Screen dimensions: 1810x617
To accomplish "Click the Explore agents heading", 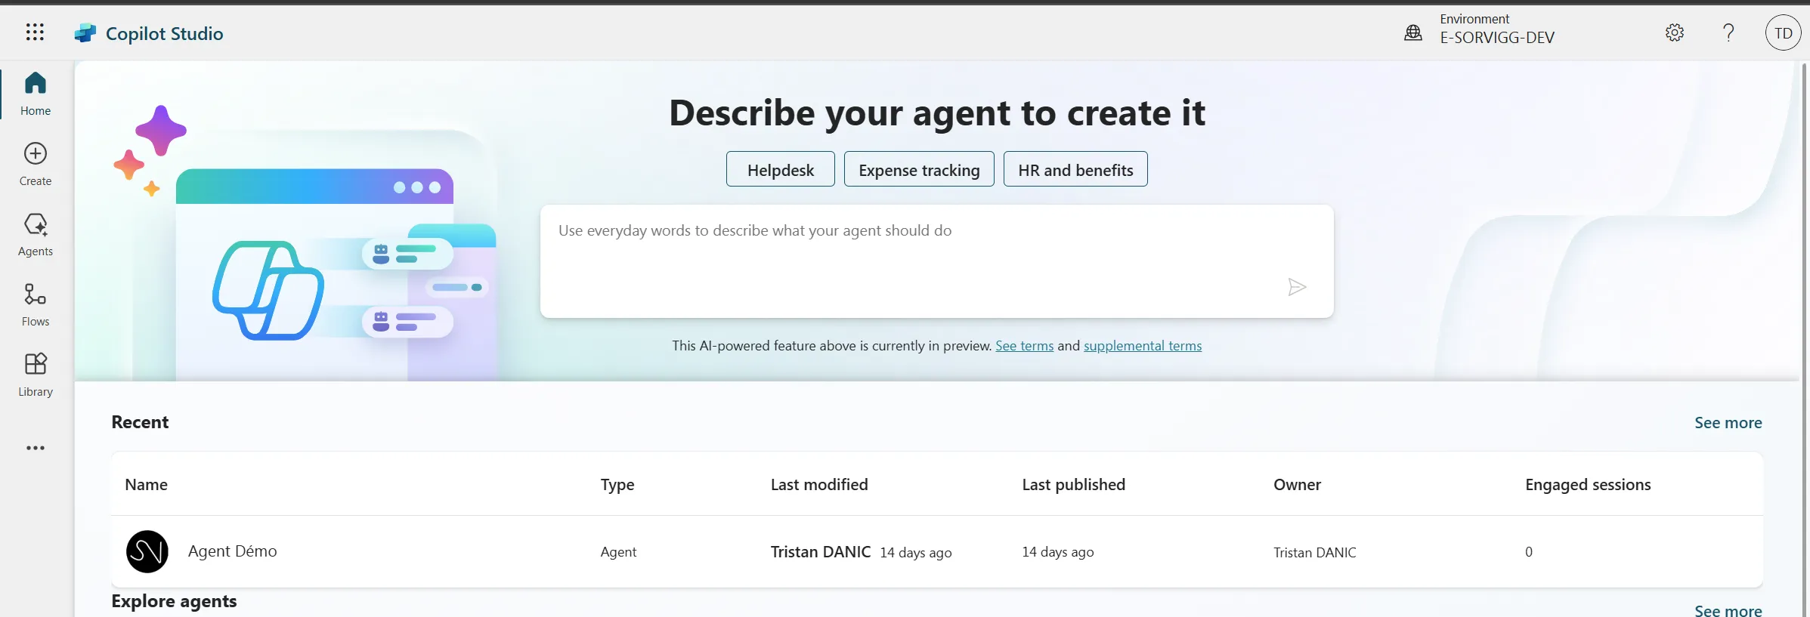I will coord(174,601).
